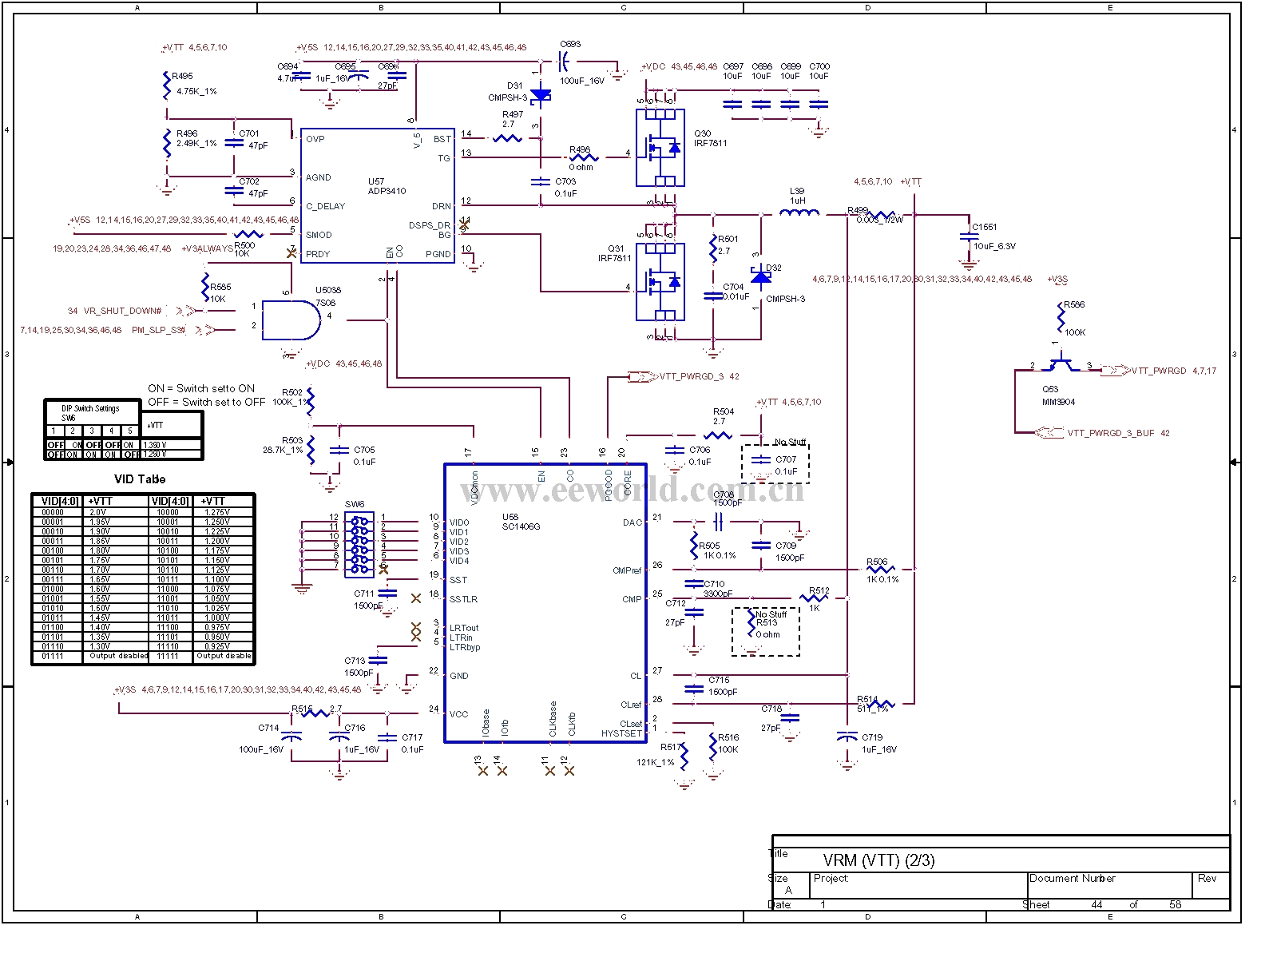The height and width of the screenshot is (977, 1265).
Task: Select the C708 1500pF capacitor symbol
Action: tap(718, 522)
